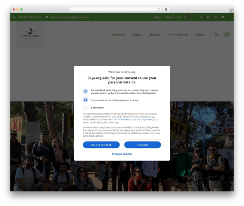Click the Consent button
The image size is (244, 206).
[x=142, y=145]
